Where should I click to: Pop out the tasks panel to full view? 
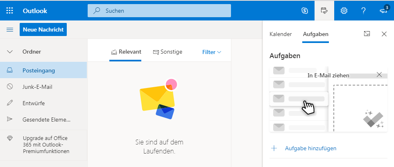[x=367, y=34]
